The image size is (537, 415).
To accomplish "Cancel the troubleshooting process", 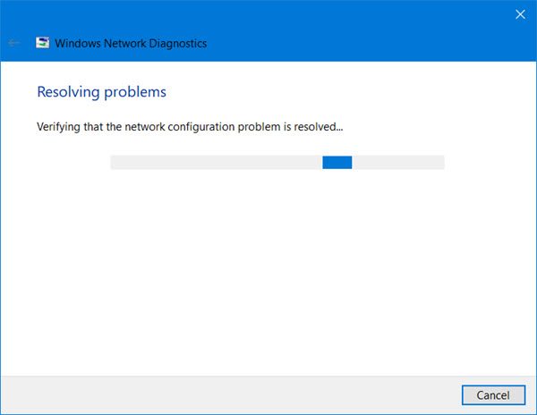I will pyautogui.click(x=493, y=395).
